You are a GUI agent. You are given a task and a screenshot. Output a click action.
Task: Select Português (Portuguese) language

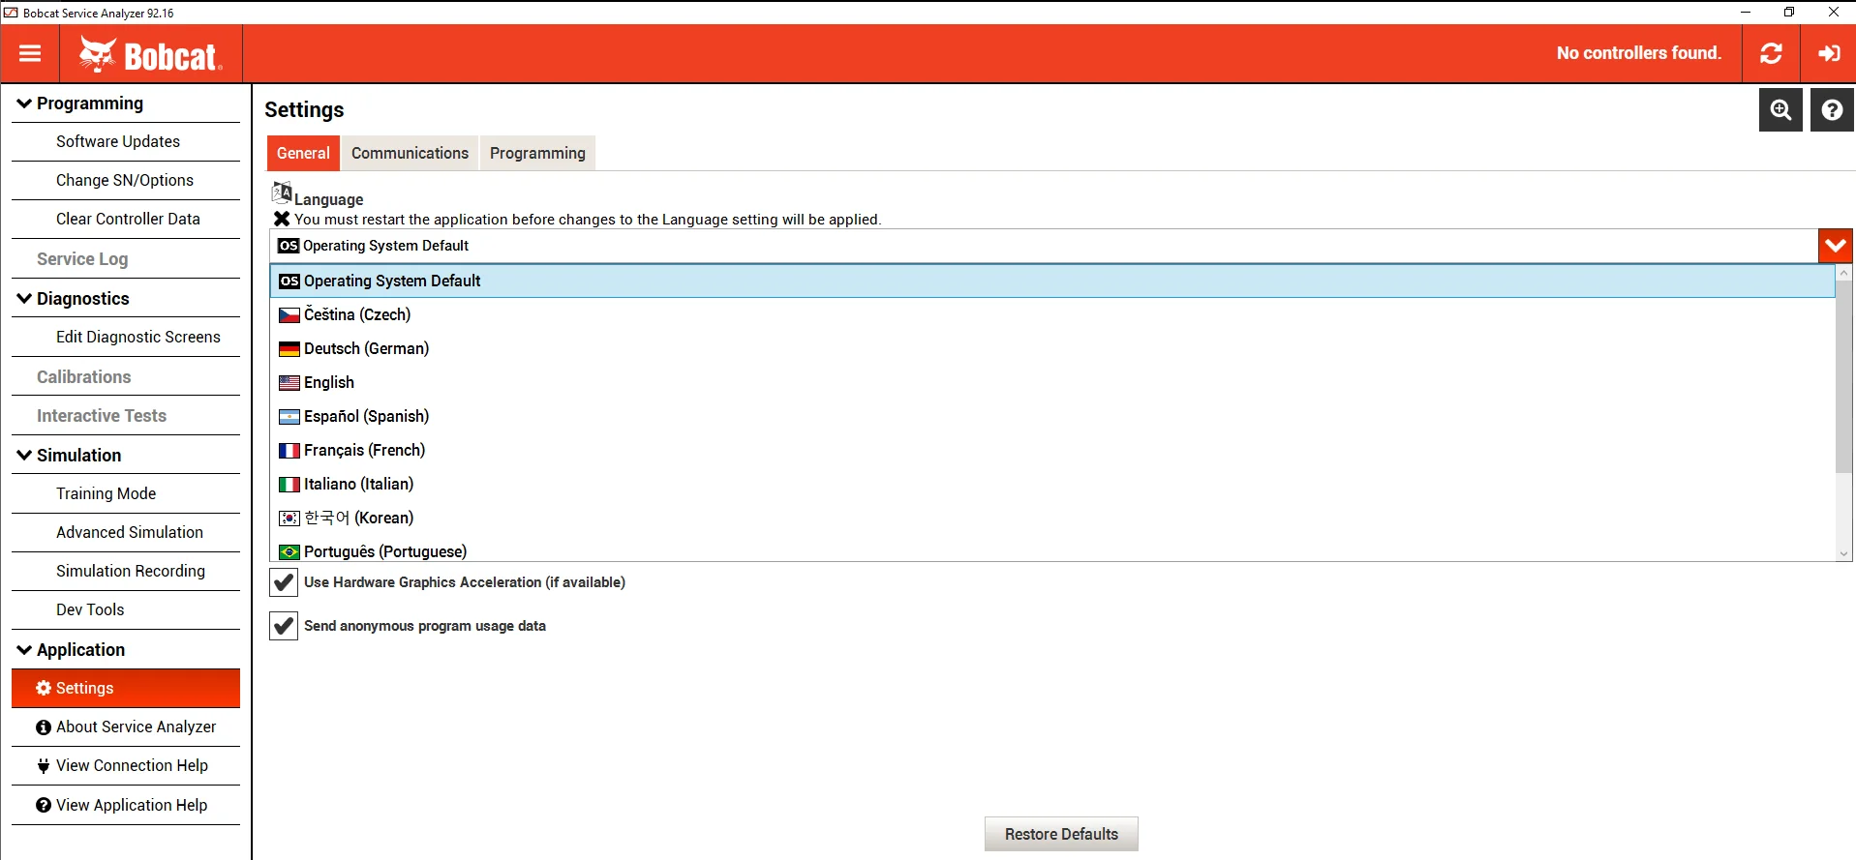[x=1052, y=550]
